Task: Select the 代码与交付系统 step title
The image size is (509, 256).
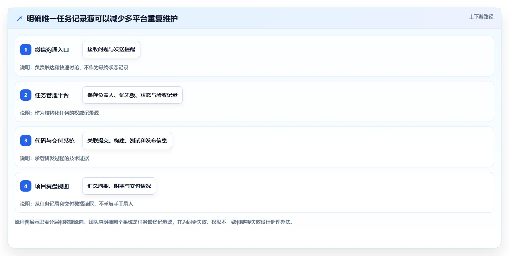Action: click(x=54, y=140)
